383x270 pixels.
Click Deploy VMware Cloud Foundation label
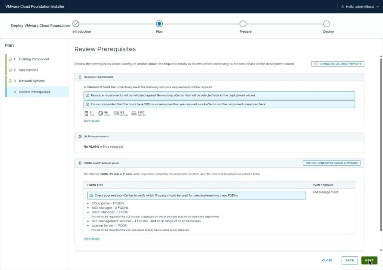click(x=40, y=26)
